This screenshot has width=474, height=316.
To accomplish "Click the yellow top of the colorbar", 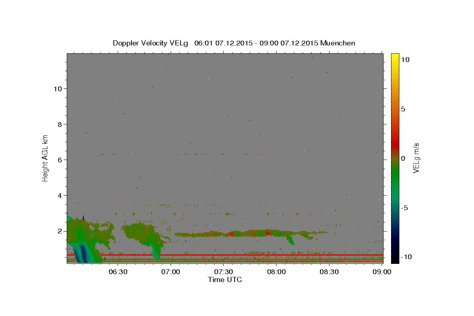I will (x=395, y=57).
